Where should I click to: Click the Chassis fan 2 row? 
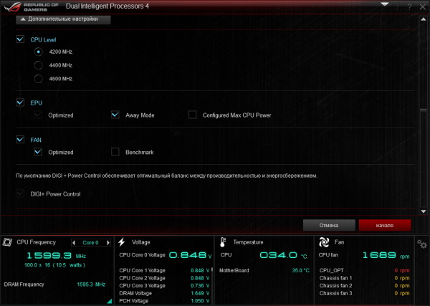click(x=365, y=286)
